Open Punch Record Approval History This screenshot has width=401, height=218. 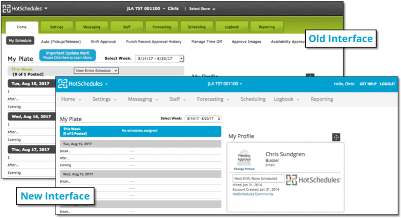click(154, 42)
